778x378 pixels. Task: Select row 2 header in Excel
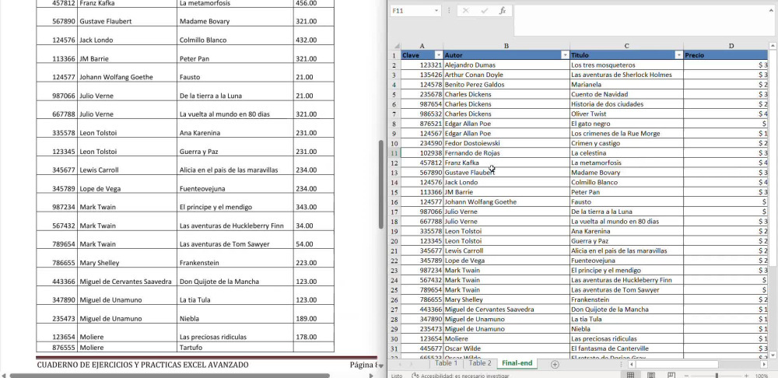(x=394, y=65)
